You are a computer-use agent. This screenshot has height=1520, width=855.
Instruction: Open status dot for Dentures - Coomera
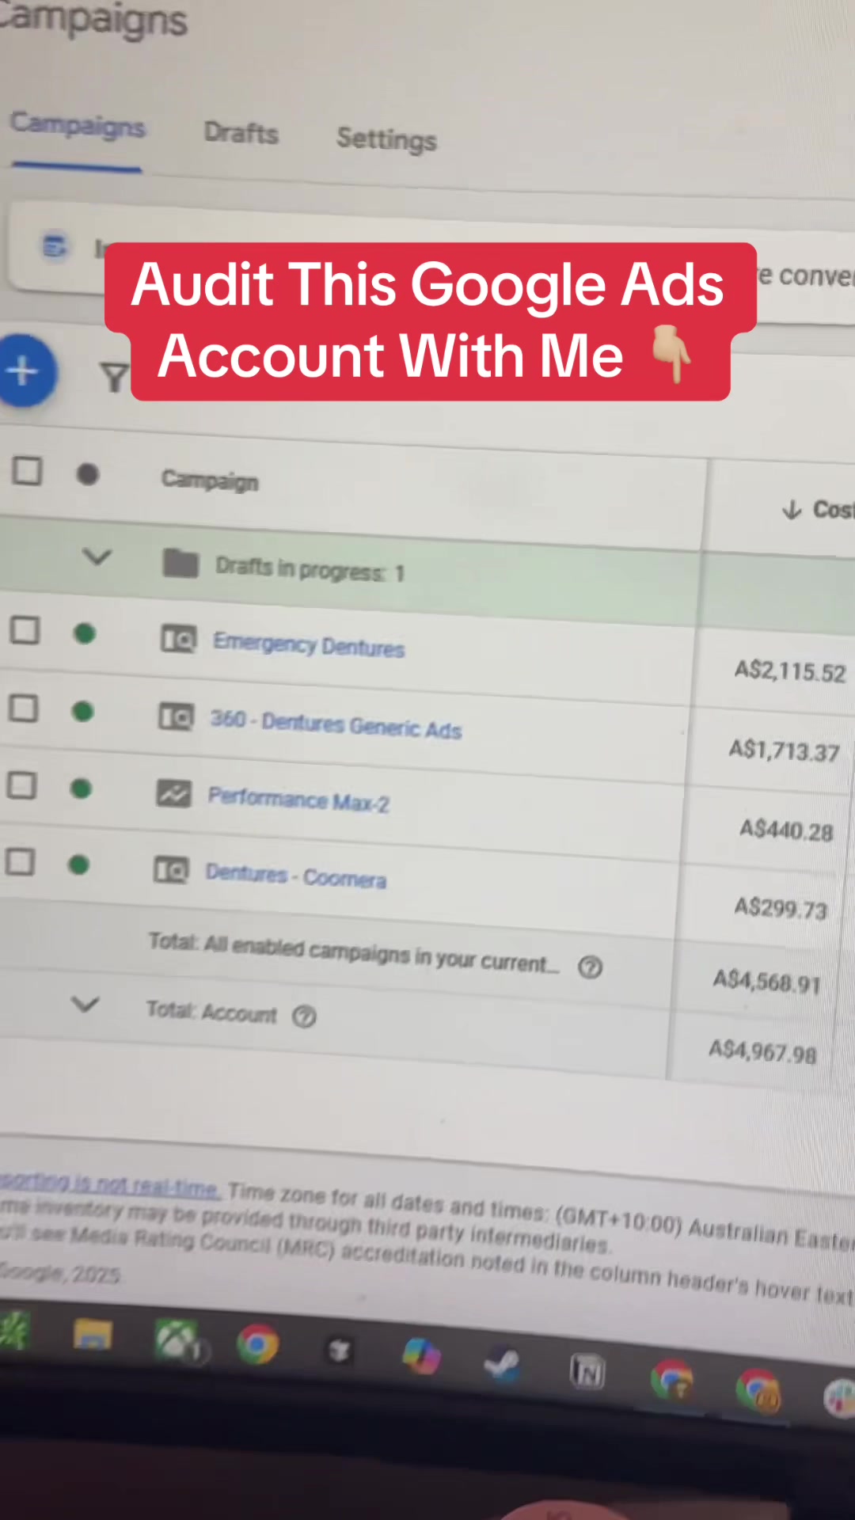coord(78,864)
